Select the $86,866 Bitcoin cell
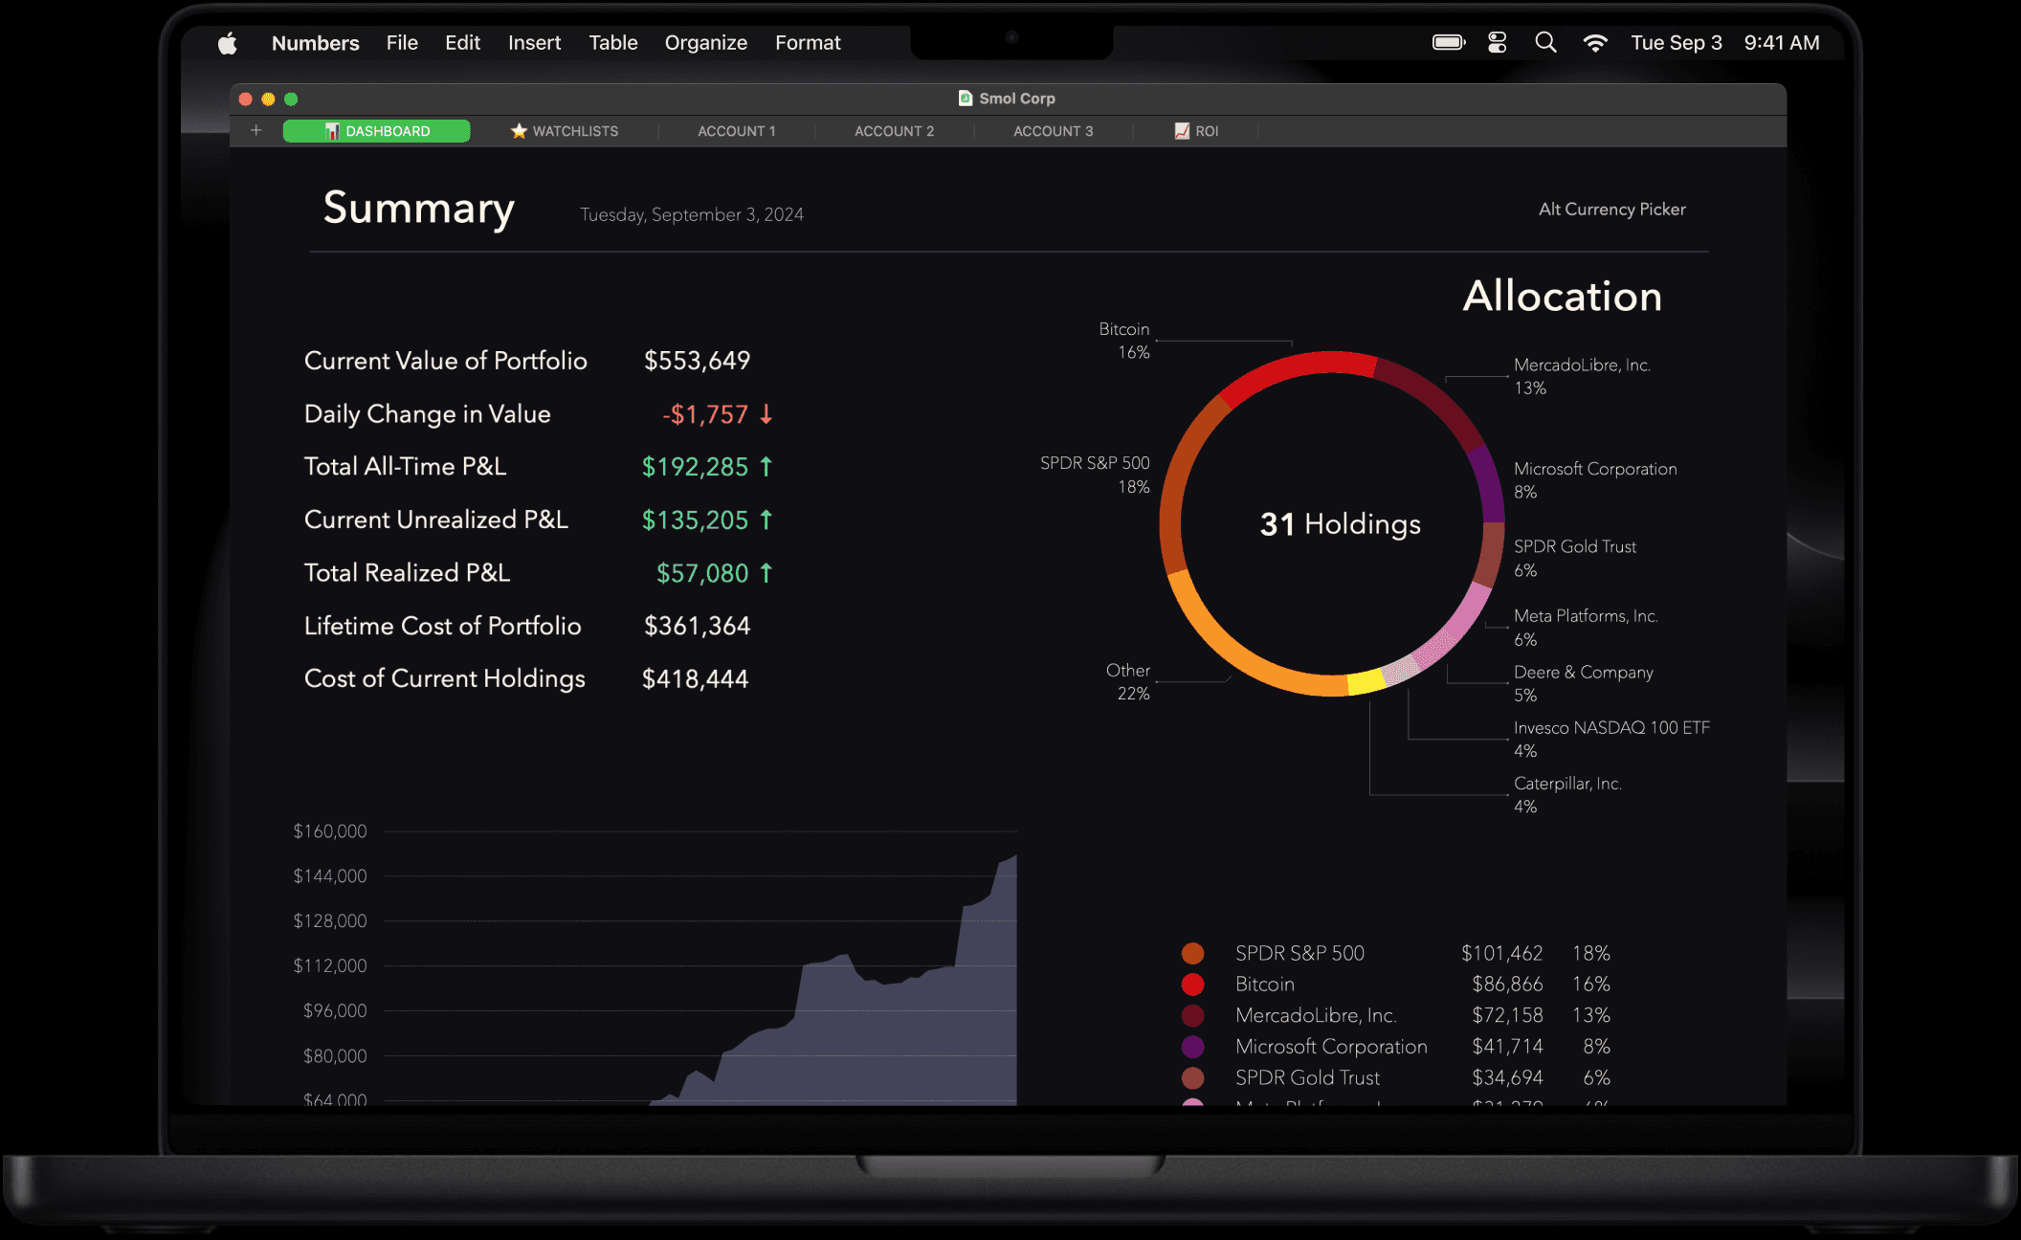 (x=1507, y=985)
